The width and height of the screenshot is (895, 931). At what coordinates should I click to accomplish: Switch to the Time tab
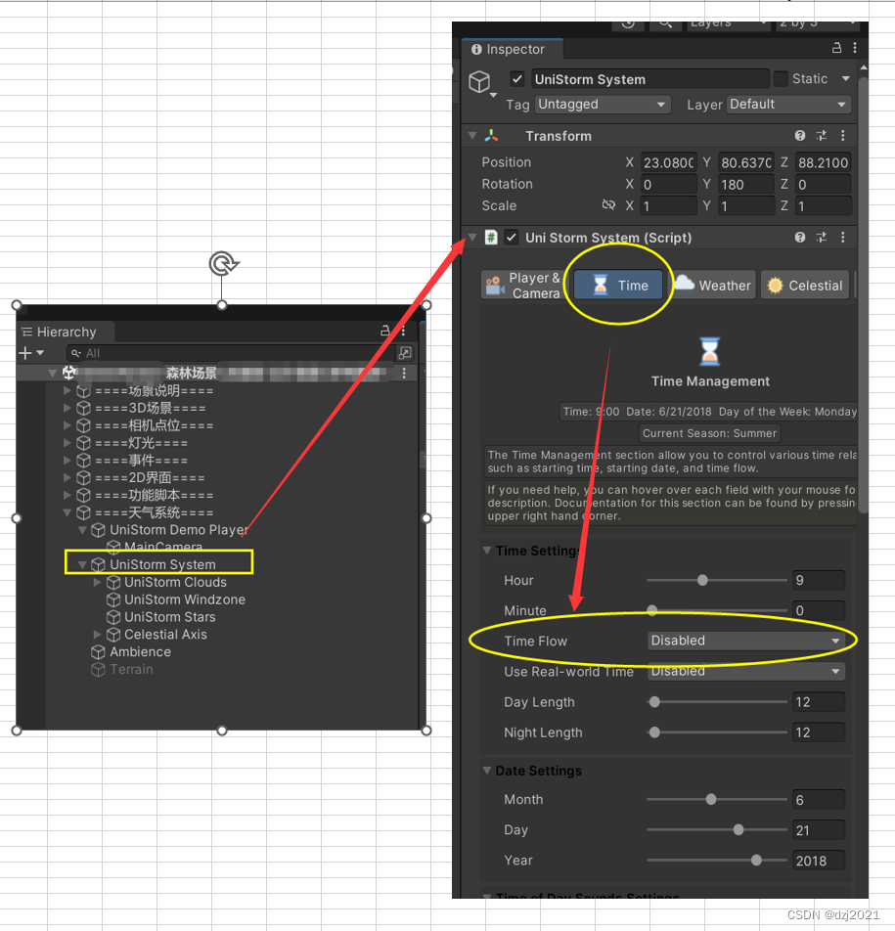coord(618,286)
